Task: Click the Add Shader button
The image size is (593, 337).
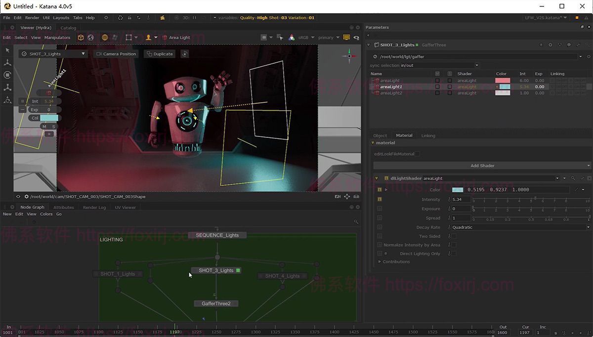Action: [482, 166]
